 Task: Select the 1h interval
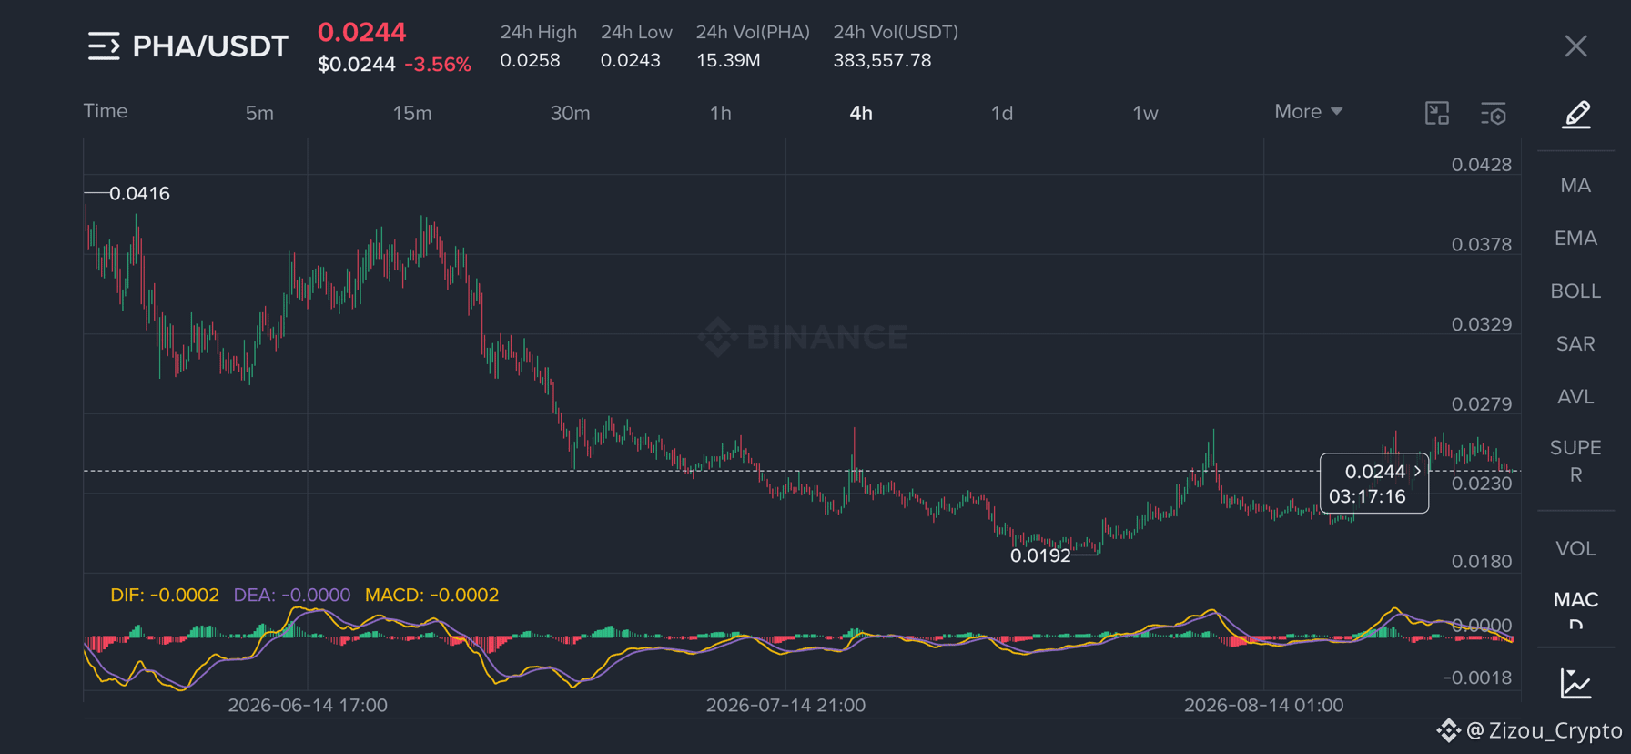point(720,113)
